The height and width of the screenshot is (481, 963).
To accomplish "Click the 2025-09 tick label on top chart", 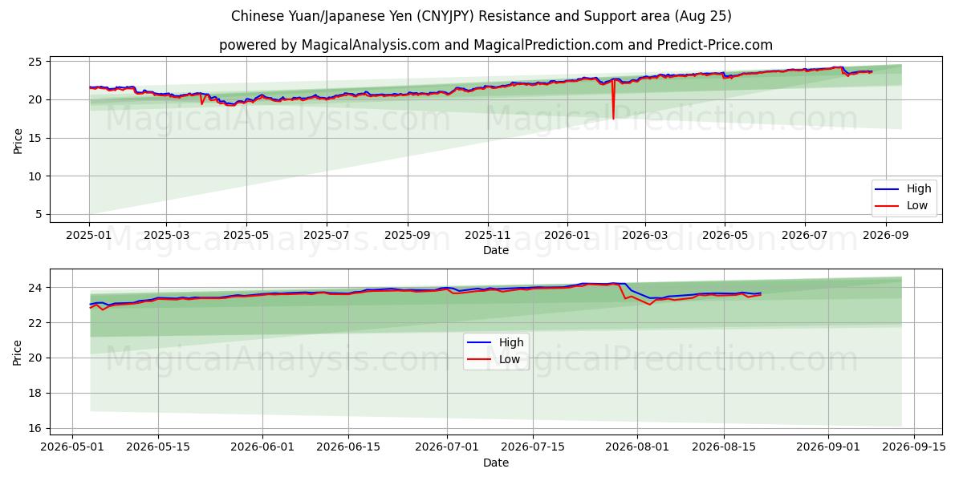I will point(407,236).
